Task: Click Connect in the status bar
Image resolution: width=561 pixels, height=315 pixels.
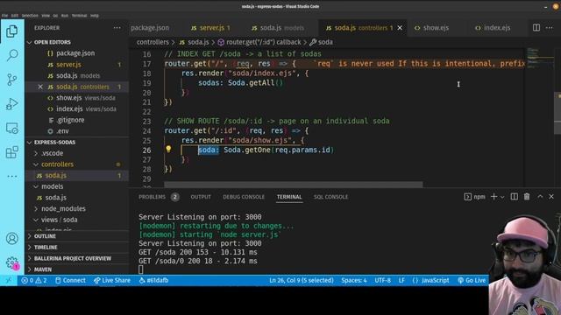Action: pos(70,280)
